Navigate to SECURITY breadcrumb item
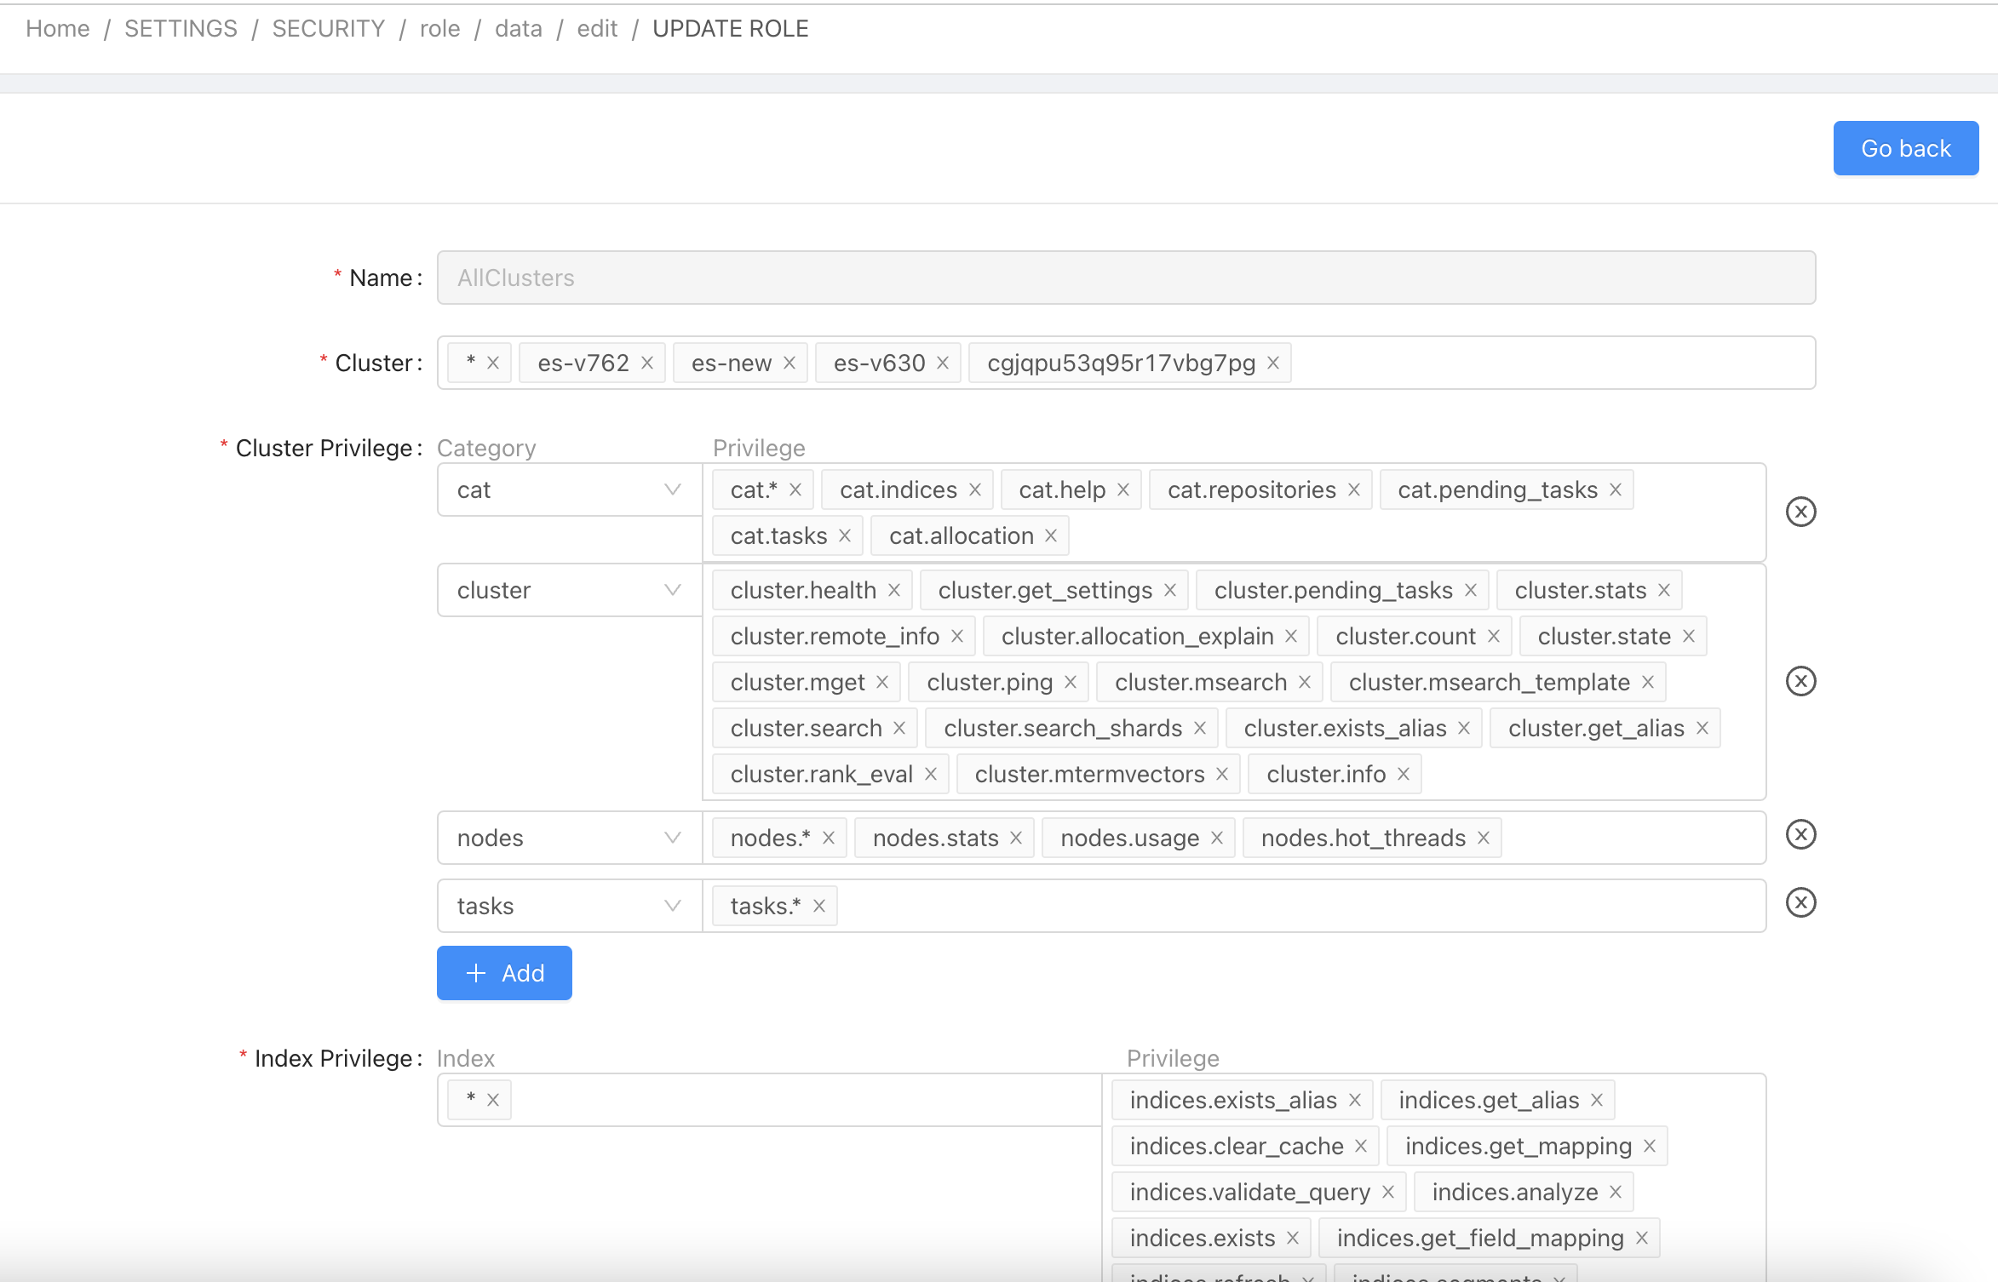 (328, 28)
